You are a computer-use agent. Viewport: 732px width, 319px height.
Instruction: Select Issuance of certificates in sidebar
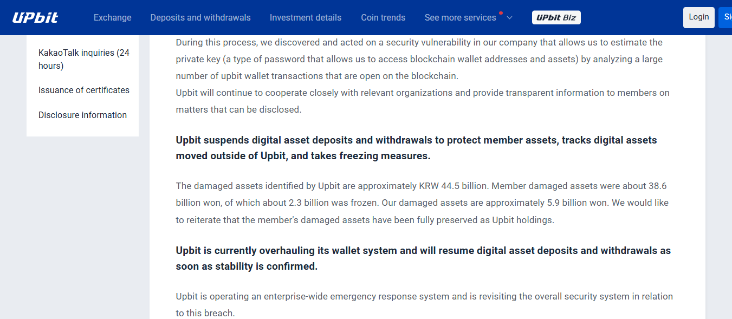click(x=84, y=90)
